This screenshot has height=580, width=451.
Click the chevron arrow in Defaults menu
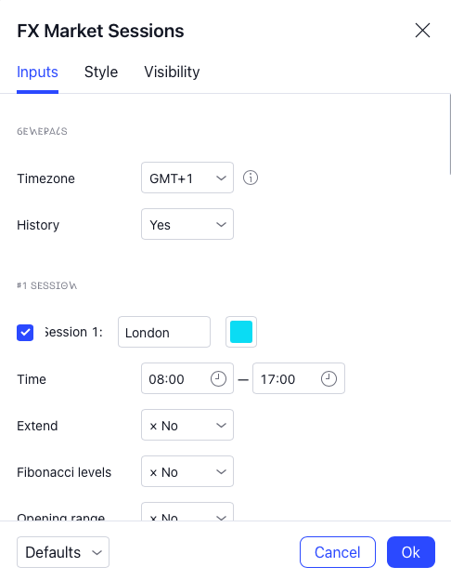coord(97,553)
